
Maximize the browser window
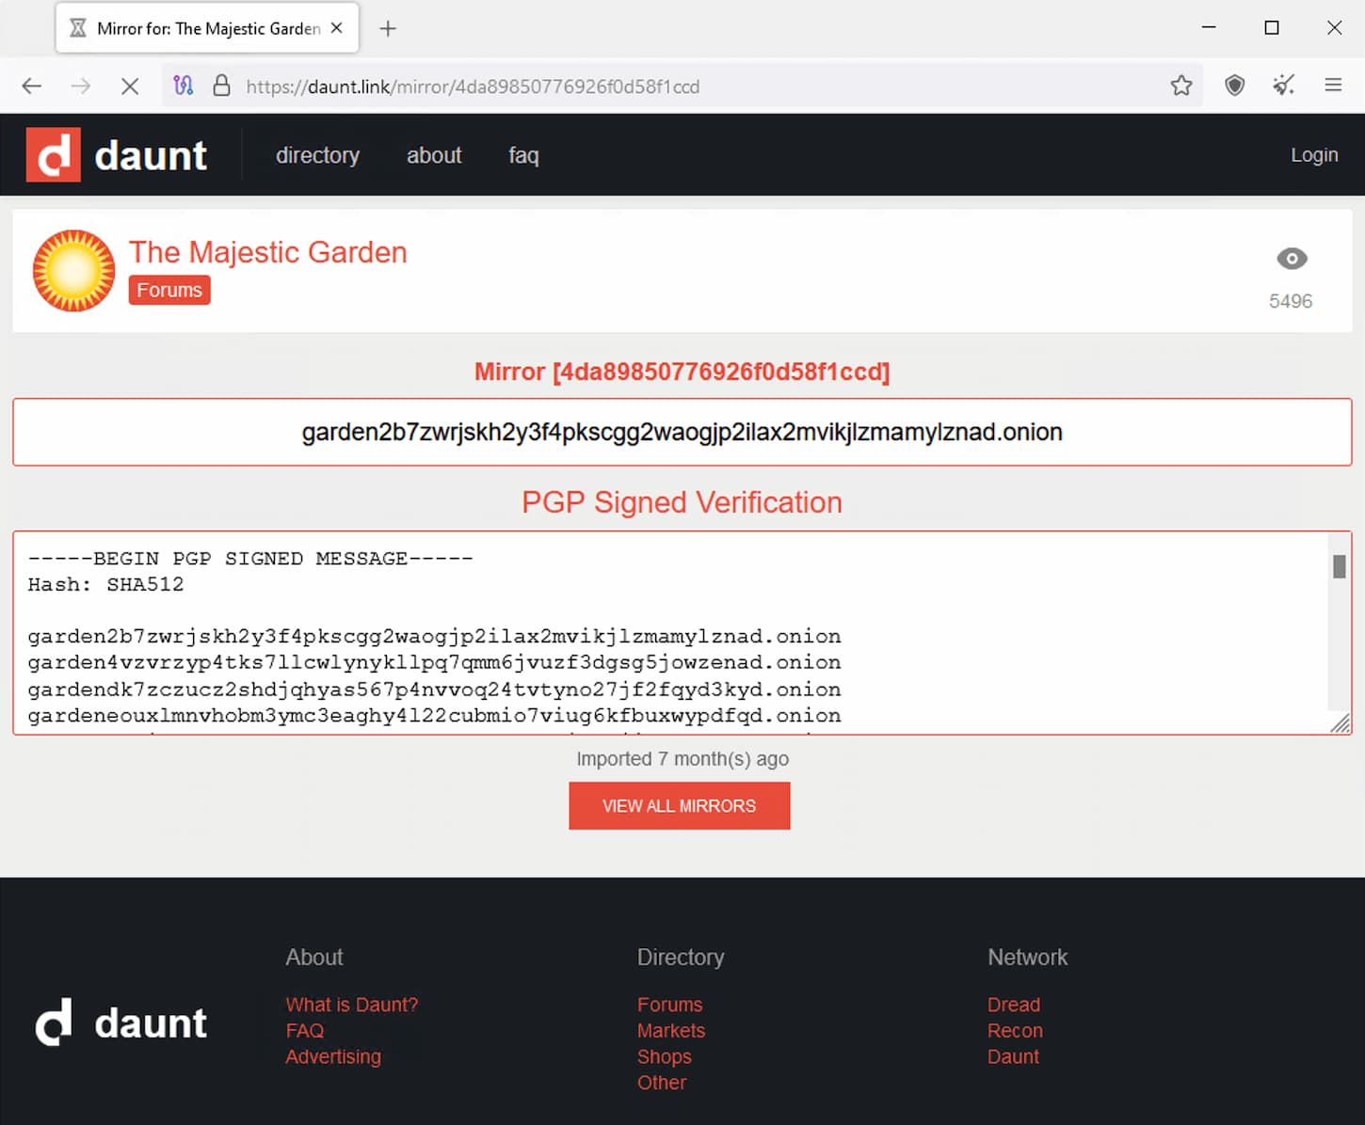point(1272,28)
